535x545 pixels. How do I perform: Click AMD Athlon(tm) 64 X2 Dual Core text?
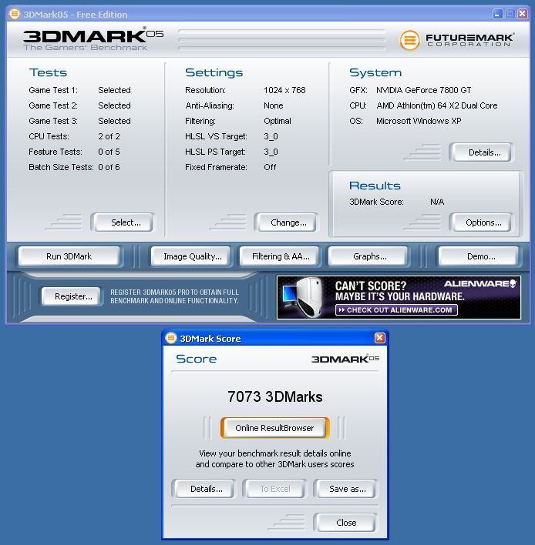(437, 105)
